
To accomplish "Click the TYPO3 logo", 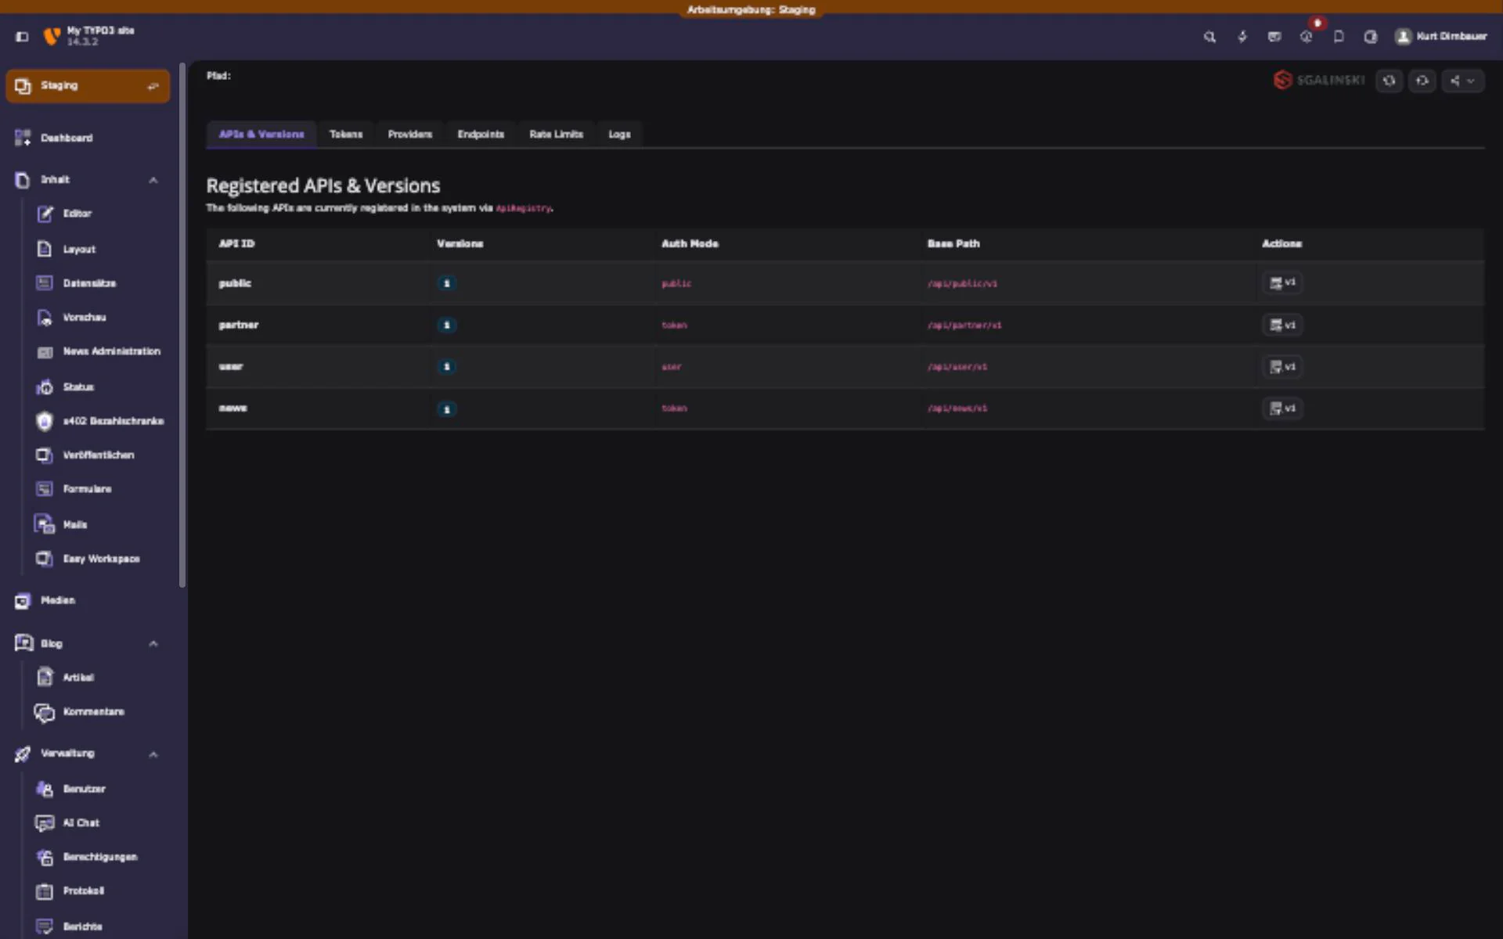I will [52, 36].
